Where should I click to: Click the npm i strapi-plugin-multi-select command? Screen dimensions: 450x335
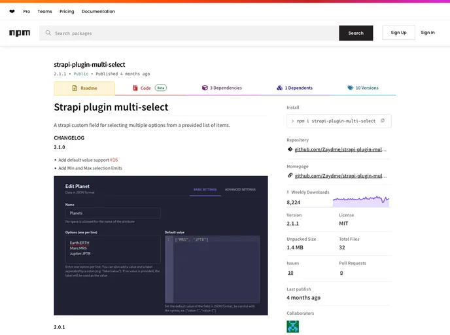click(336, 121)
